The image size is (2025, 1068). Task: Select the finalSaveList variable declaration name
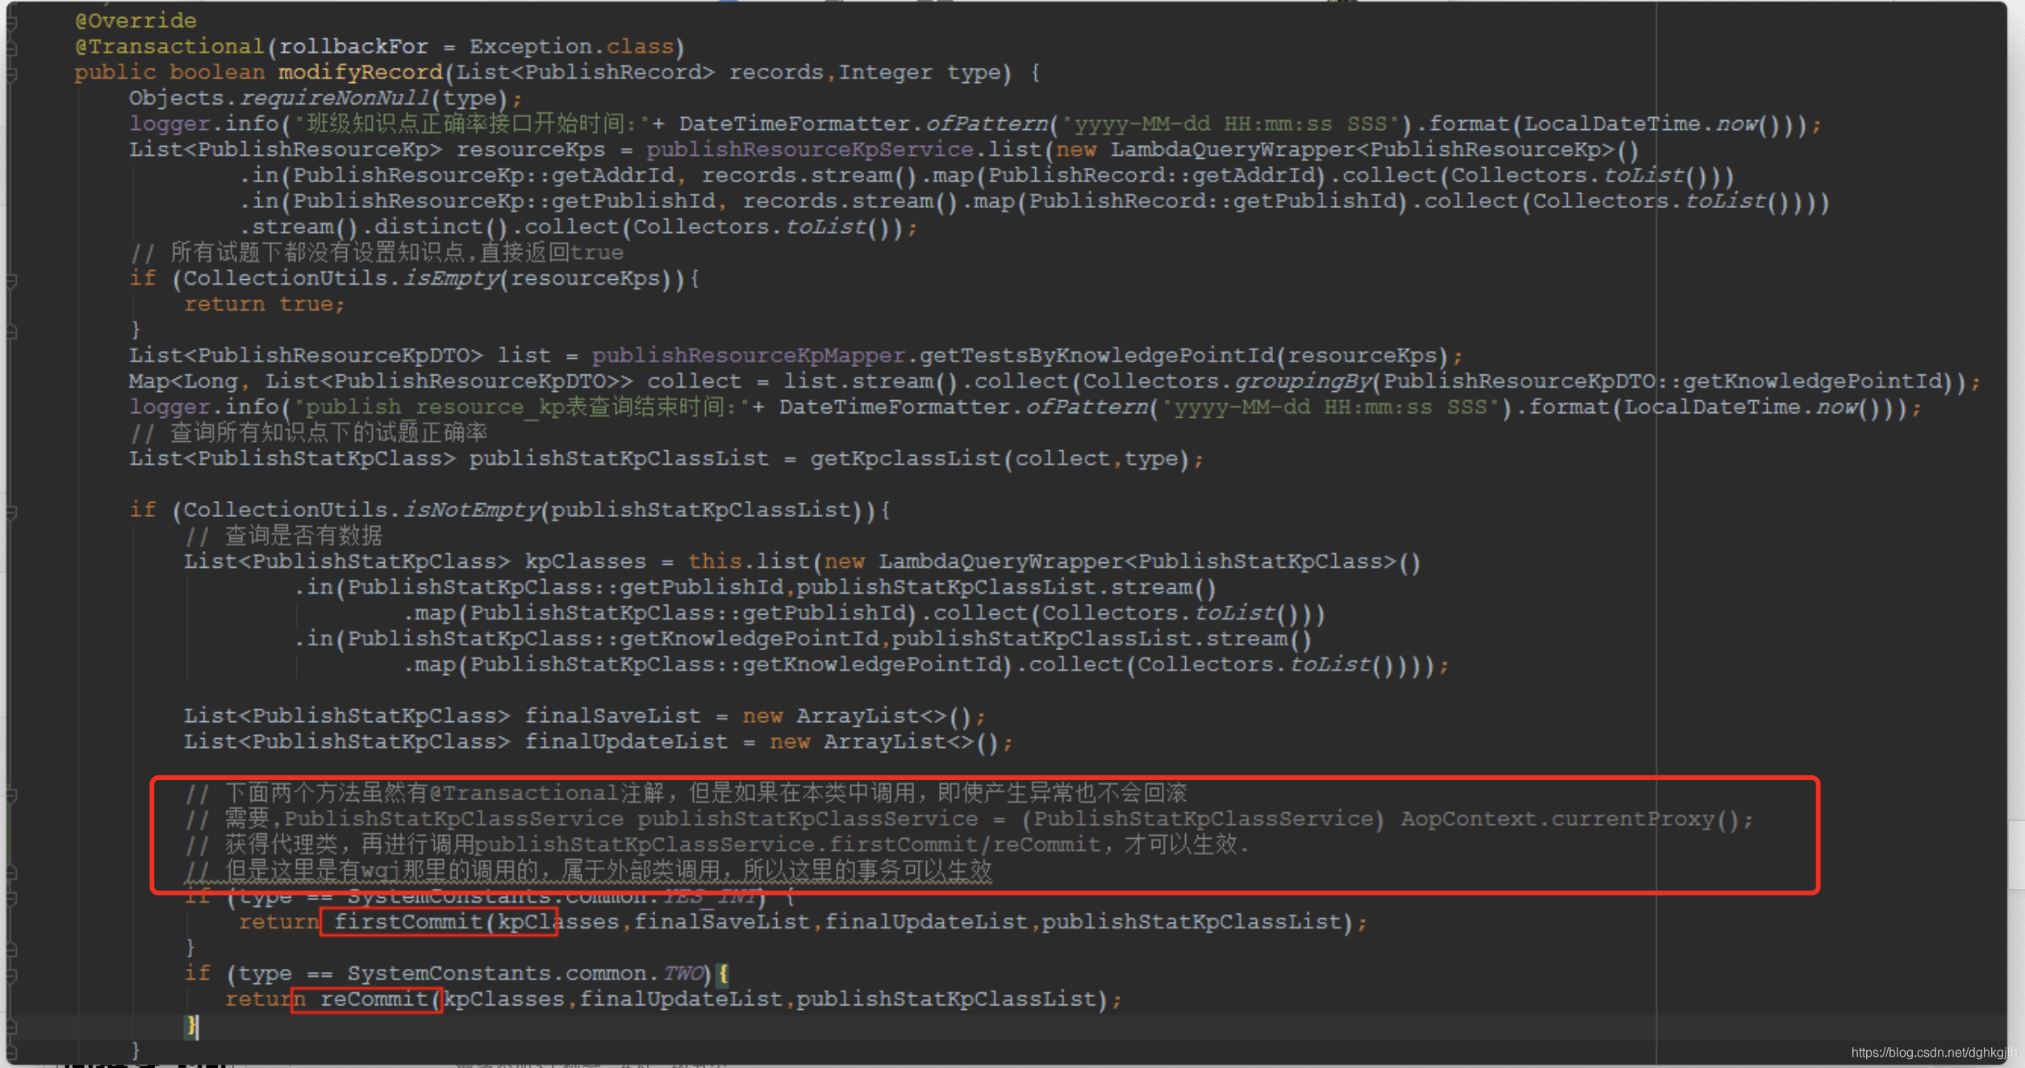coord(612,716)
